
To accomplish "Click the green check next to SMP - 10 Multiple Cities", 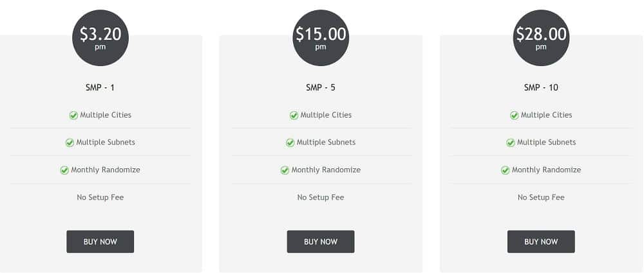I will point(514,116).
